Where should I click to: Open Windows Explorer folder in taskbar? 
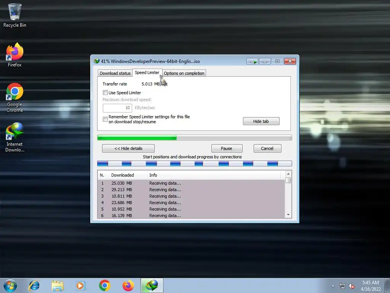click(x=58, y=285)
